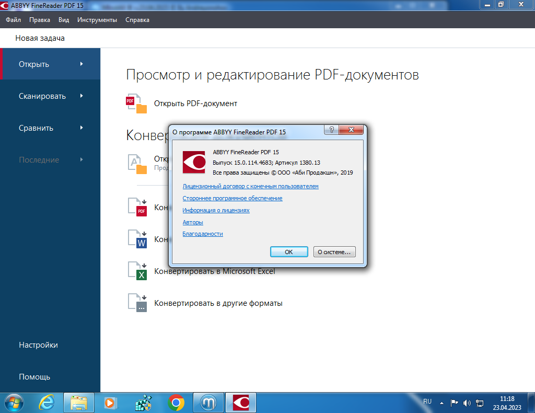Image resolution: width=535 pixels, height=413 pixels.
Task: Click the RU language indicator
Action: click(427, 401)
